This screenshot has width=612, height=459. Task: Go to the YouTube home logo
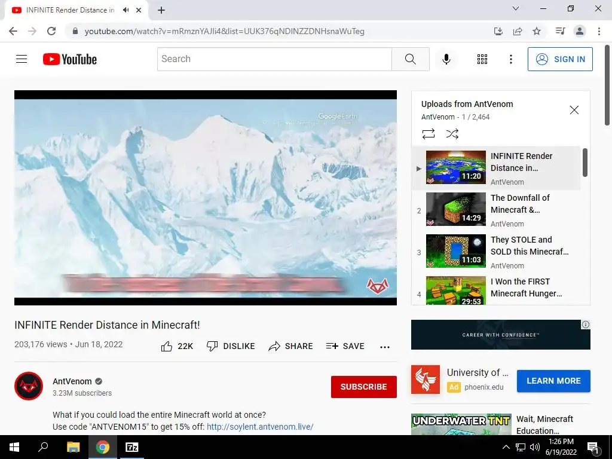click(70, 59)
